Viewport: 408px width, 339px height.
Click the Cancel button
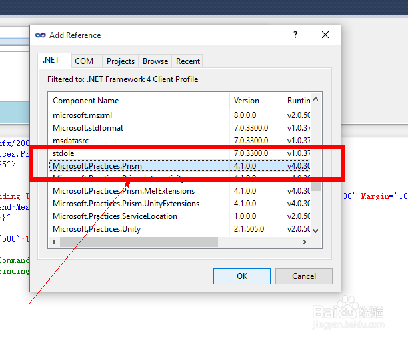[303, 276]
